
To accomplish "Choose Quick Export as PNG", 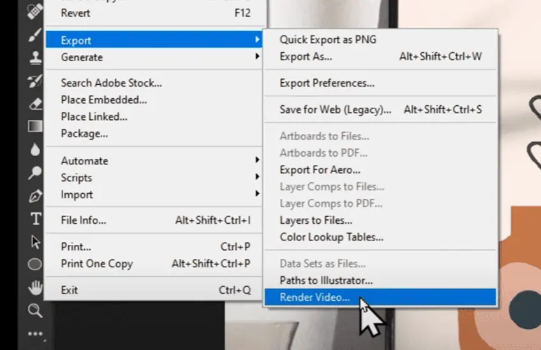I will point(328,40).
